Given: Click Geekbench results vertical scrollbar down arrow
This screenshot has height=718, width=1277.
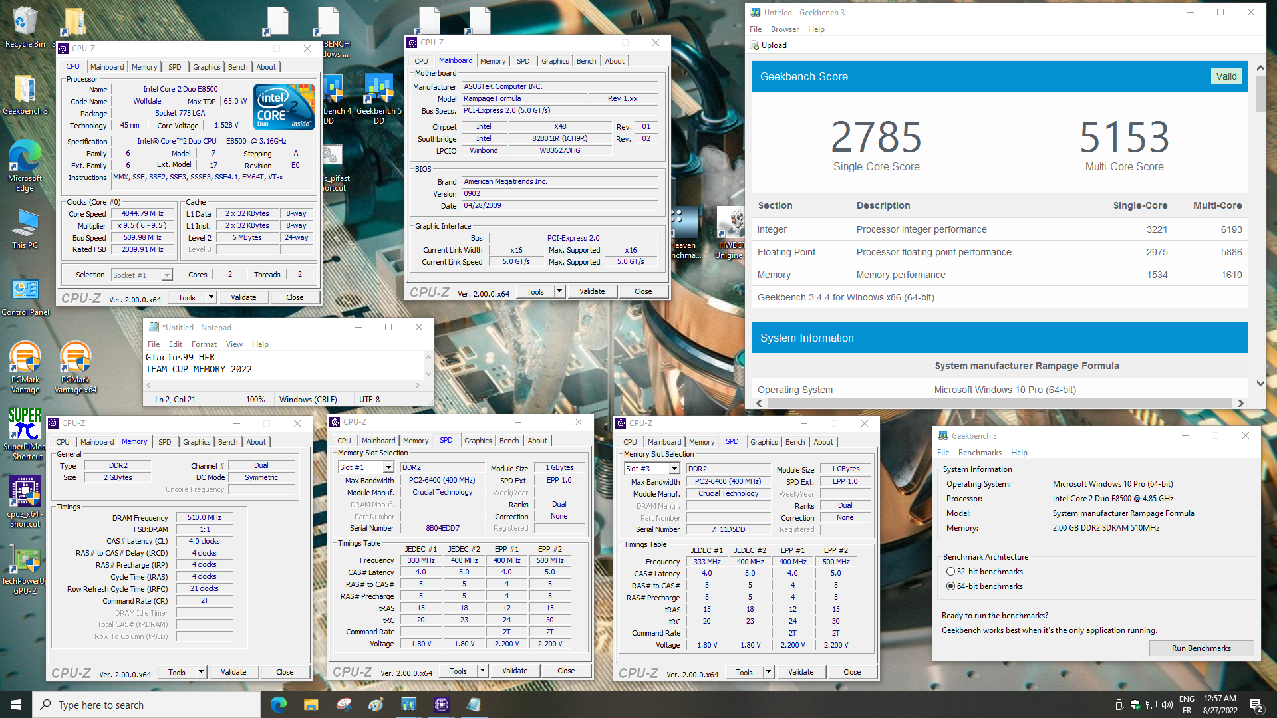Looking at the screenshot, I should tap(1260, 383).
